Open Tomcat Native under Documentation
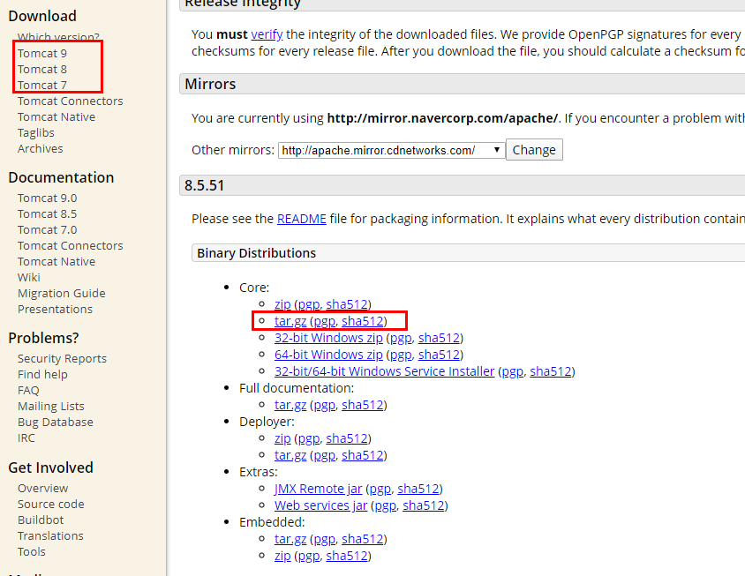 click(x=56, y=262)
